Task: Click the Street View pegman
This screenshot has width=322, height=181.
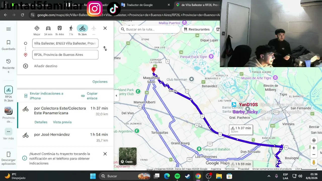Action: [x=314, y=162]
